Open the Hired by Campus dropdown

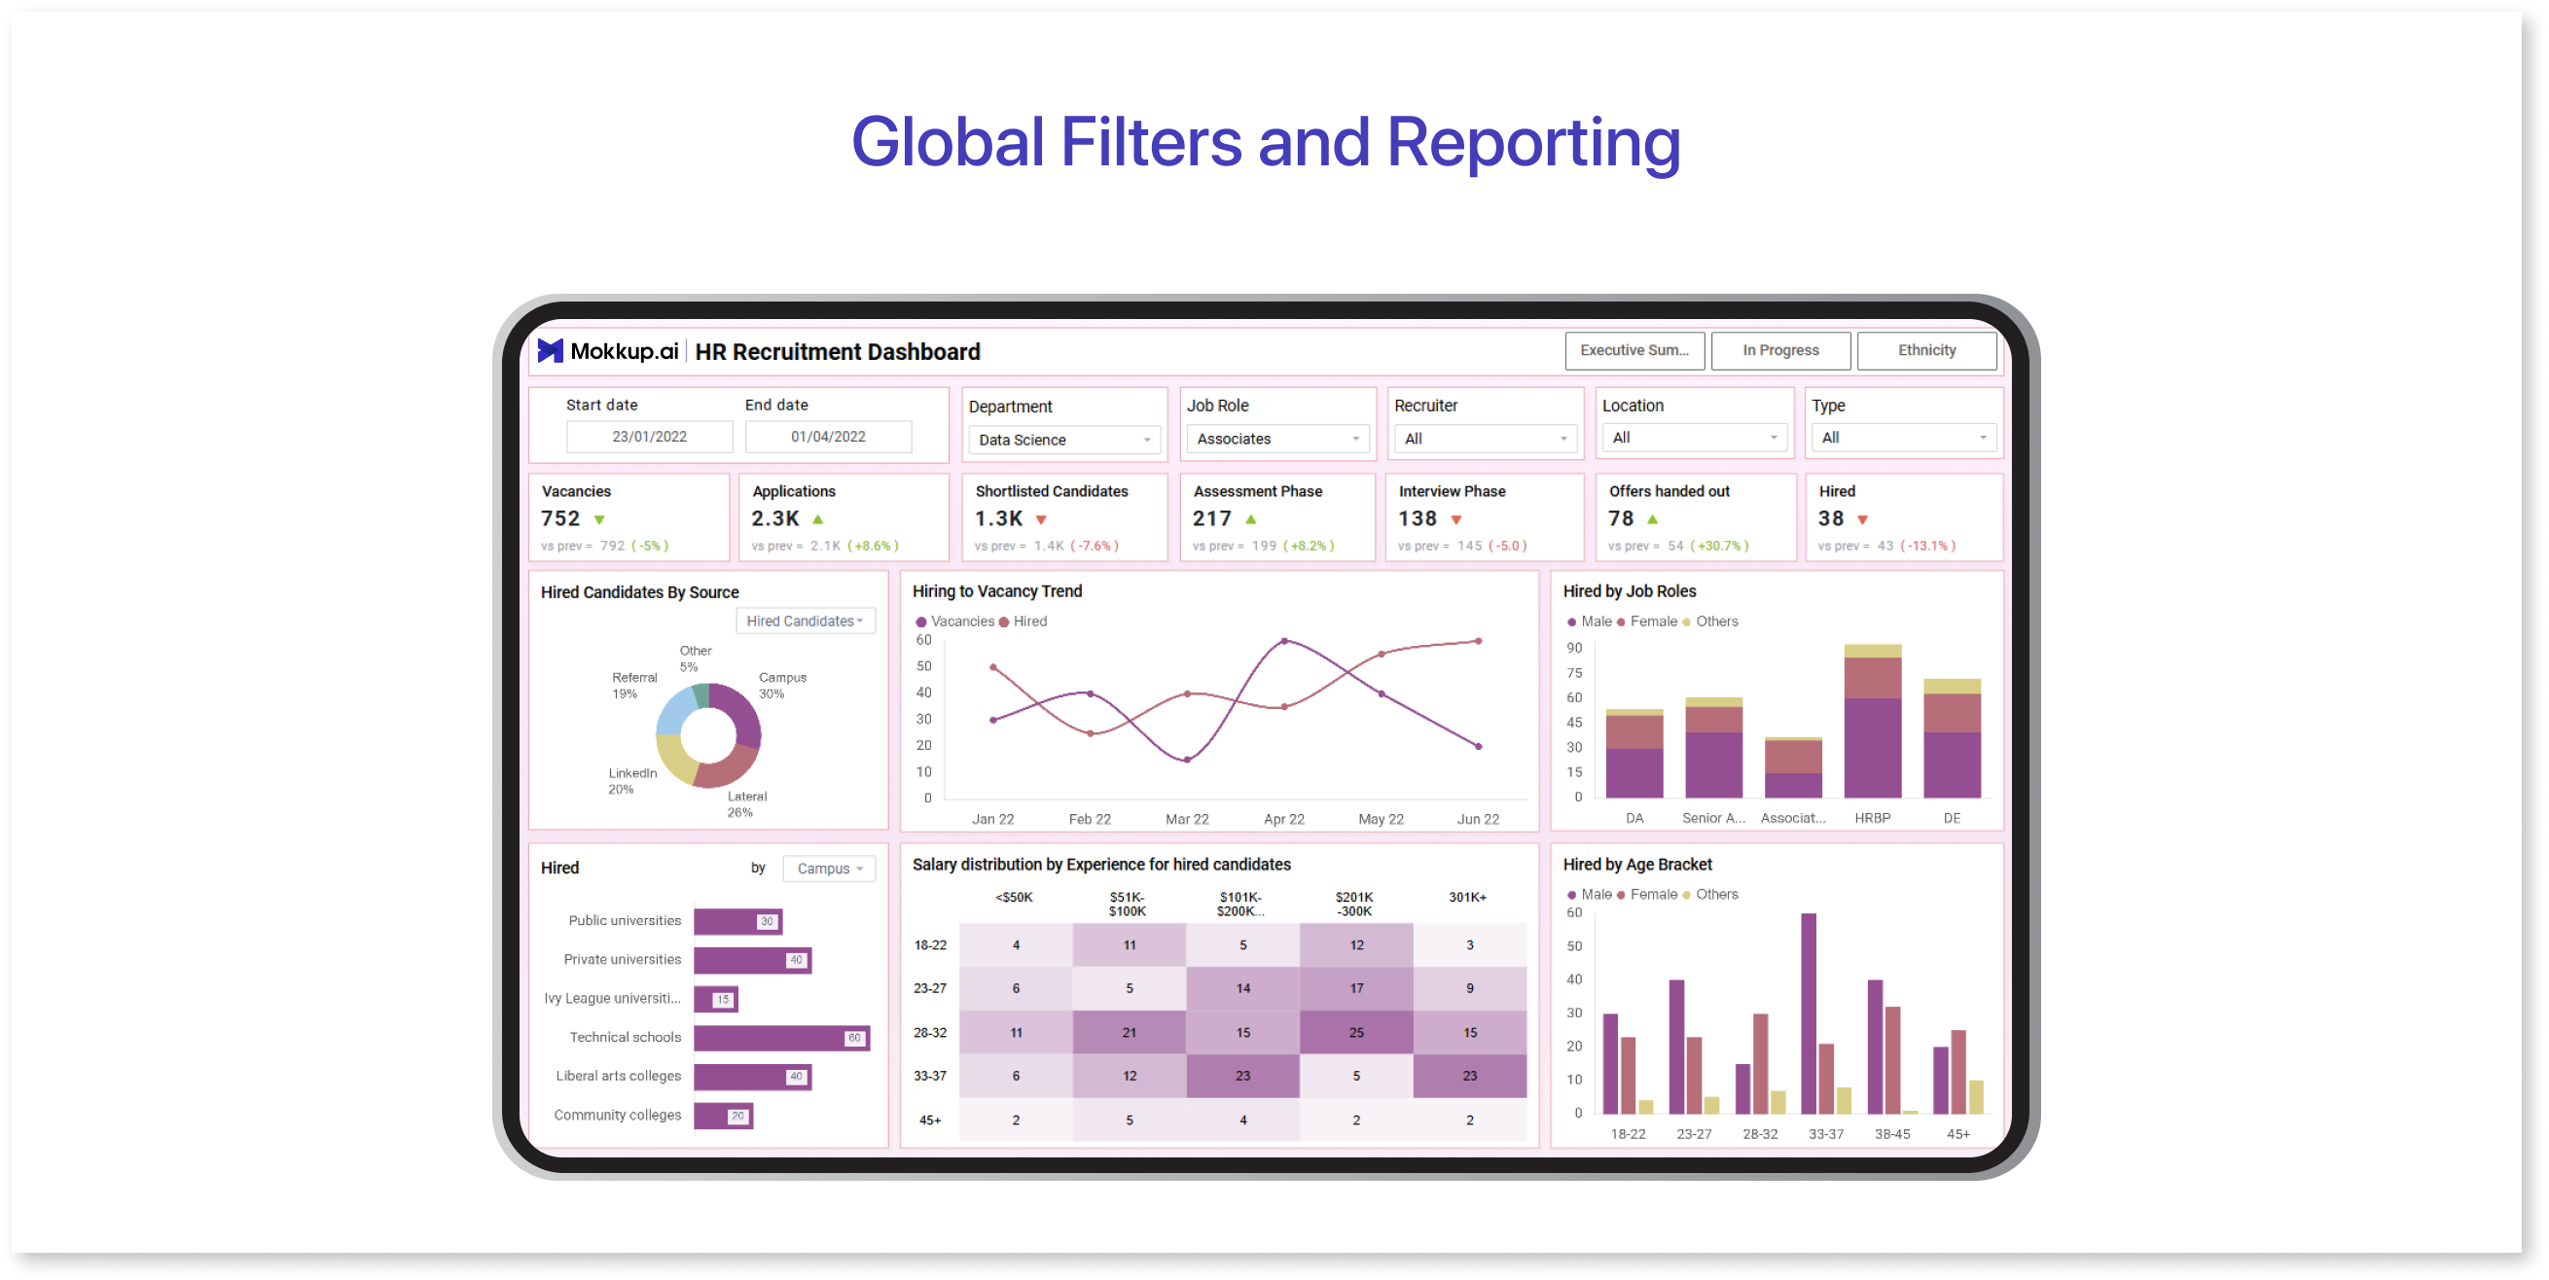click(x=829, y=868)
